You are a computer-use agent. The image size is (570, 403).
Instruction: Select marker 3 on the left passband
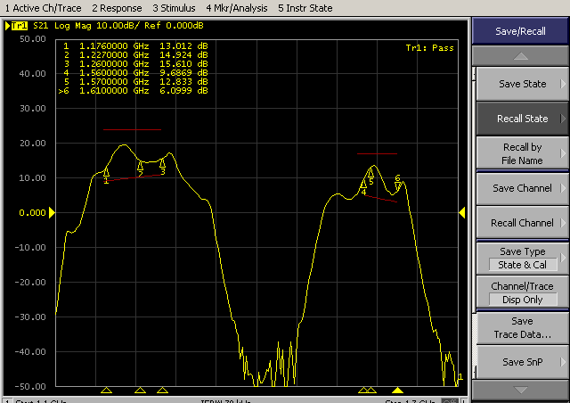coord(162,163)
